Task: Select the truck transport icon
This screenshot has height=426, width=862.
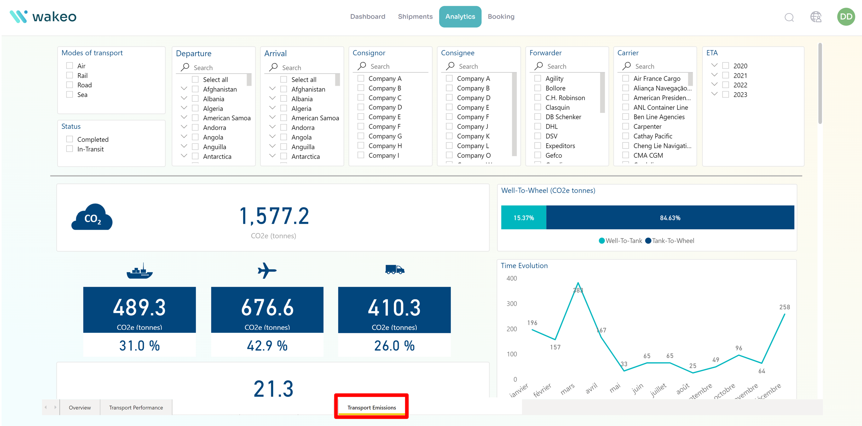Action: (394, 270)
